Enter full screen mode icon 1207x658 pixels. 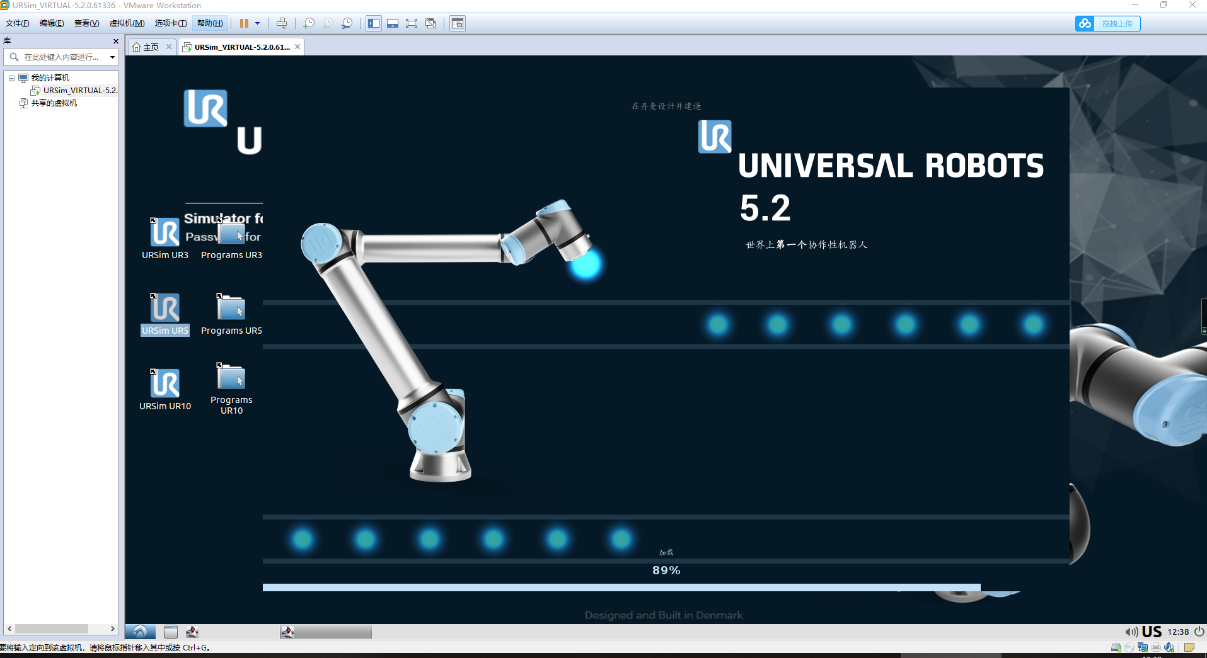pos(412,23)
